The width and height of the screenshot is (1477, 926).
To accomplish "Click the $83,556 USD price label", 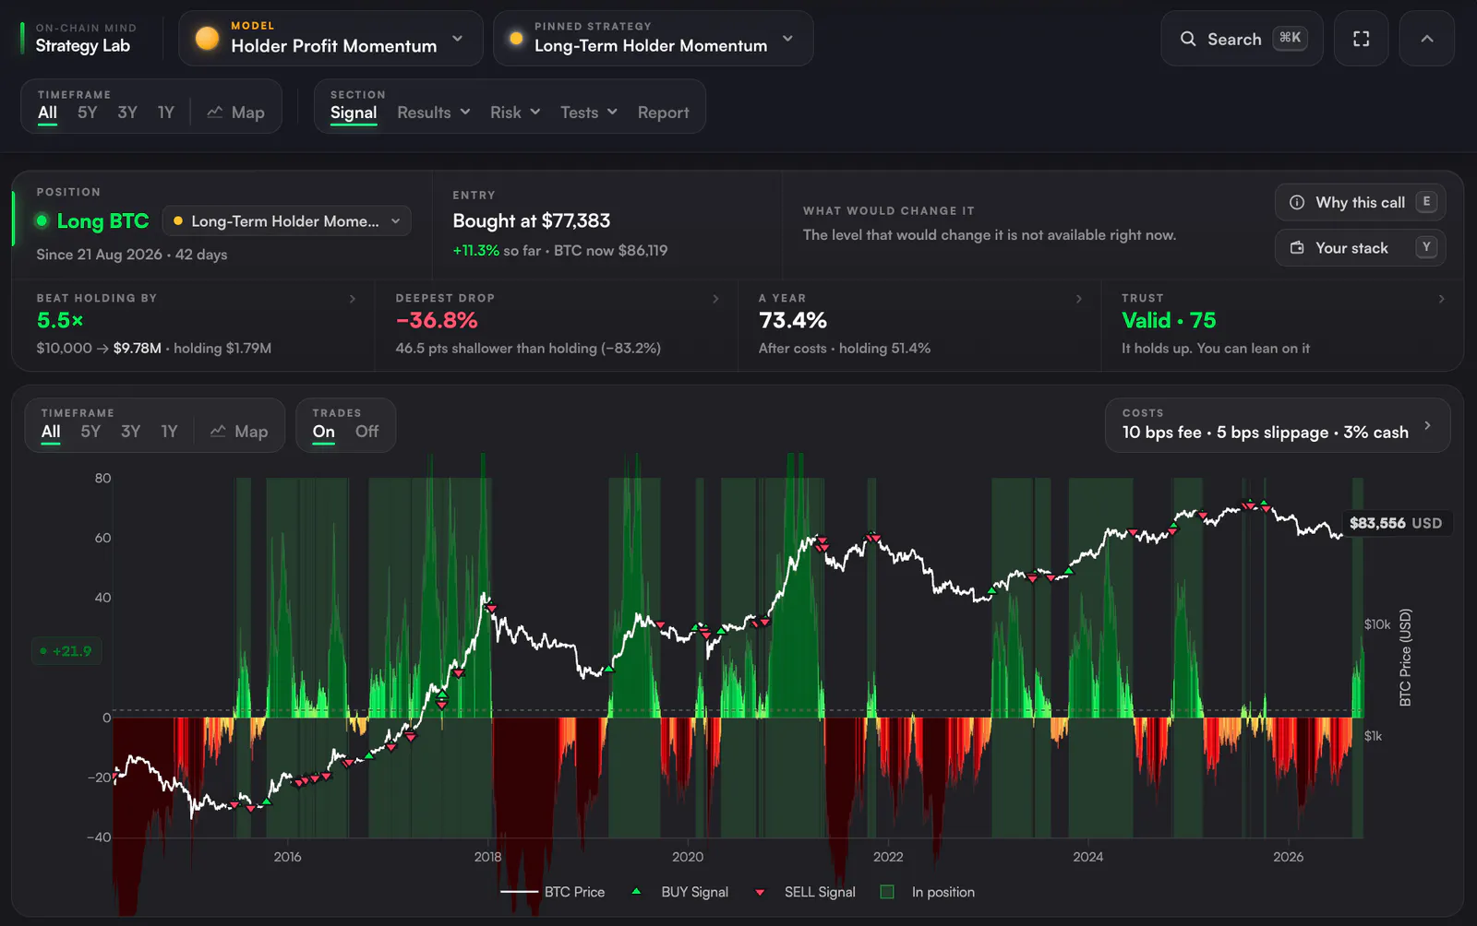I will click(x=1396, y=523).
